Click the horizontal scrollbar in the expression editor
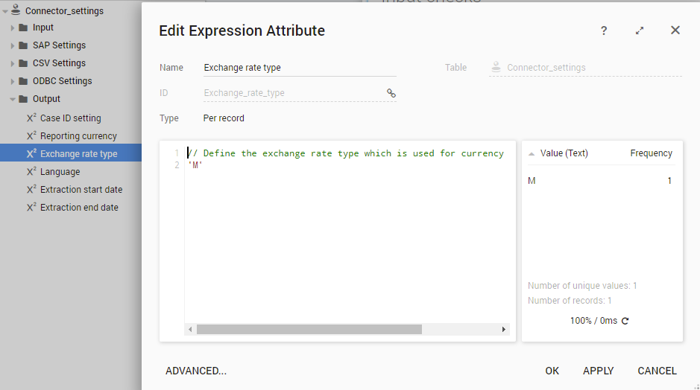This screenshot has height=390, width=700. [309, 329]
